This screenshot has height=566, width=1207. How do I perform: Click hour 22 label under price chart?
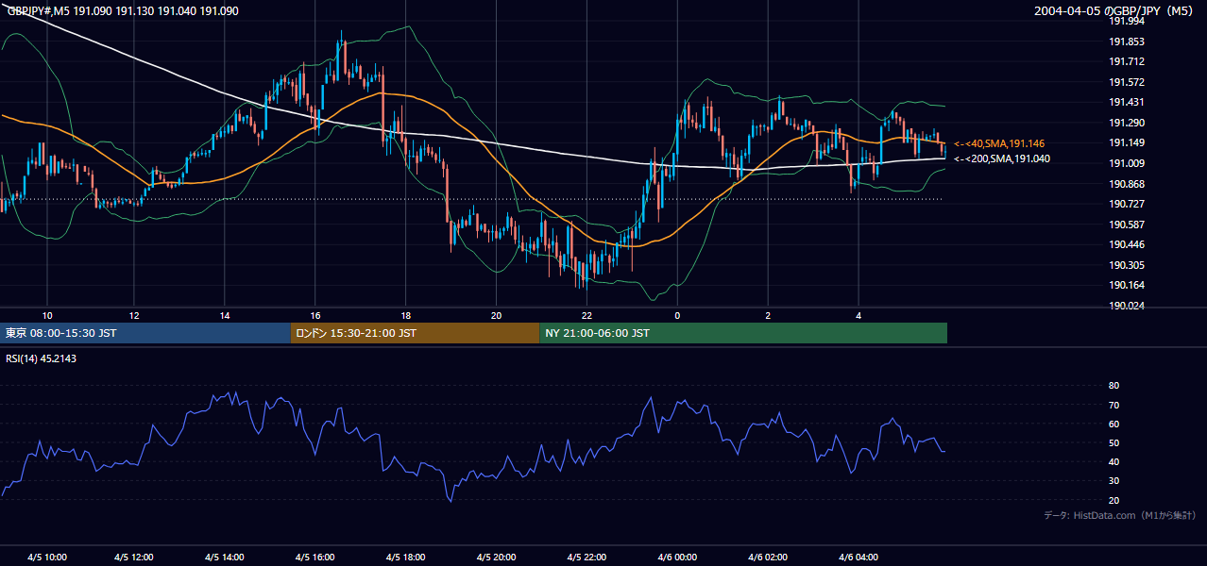click(587, 315)
